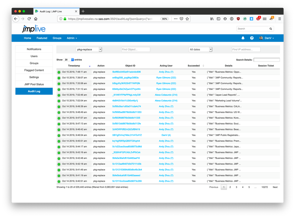Go back with browser back arrow
The image size is (295, 218).
point(16,19)
